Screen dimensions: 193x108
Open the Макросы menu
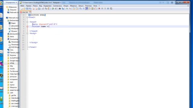click(73, 6)
